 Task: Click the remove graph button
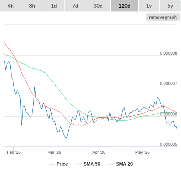point(163,17)
